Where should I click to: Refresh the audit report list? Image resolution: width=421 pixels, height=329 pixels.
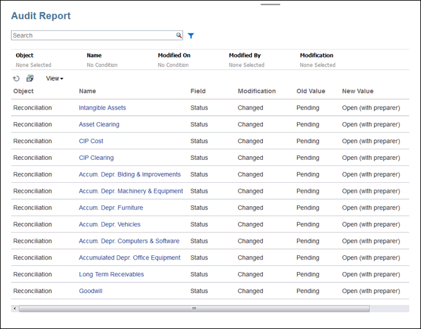[17, 79]
